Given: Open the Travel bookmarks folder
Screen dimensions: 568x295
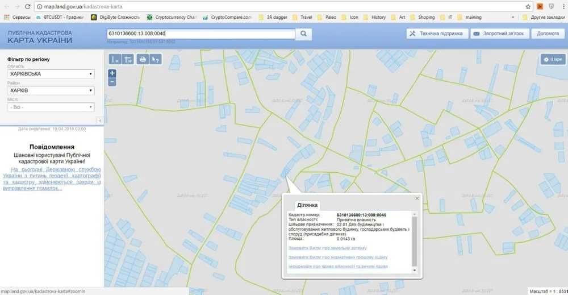Looking at the screenshot, I should [302, 17].
